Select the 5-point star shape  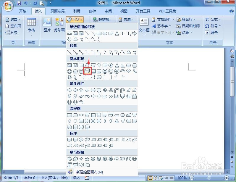point(87,159)
